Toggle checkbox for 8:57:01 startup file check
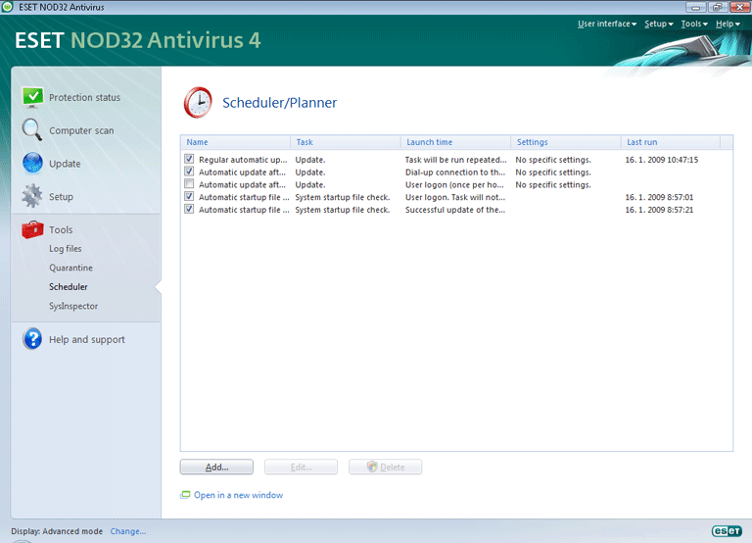Viewport: 752px width, 543px height. point(189,196)
